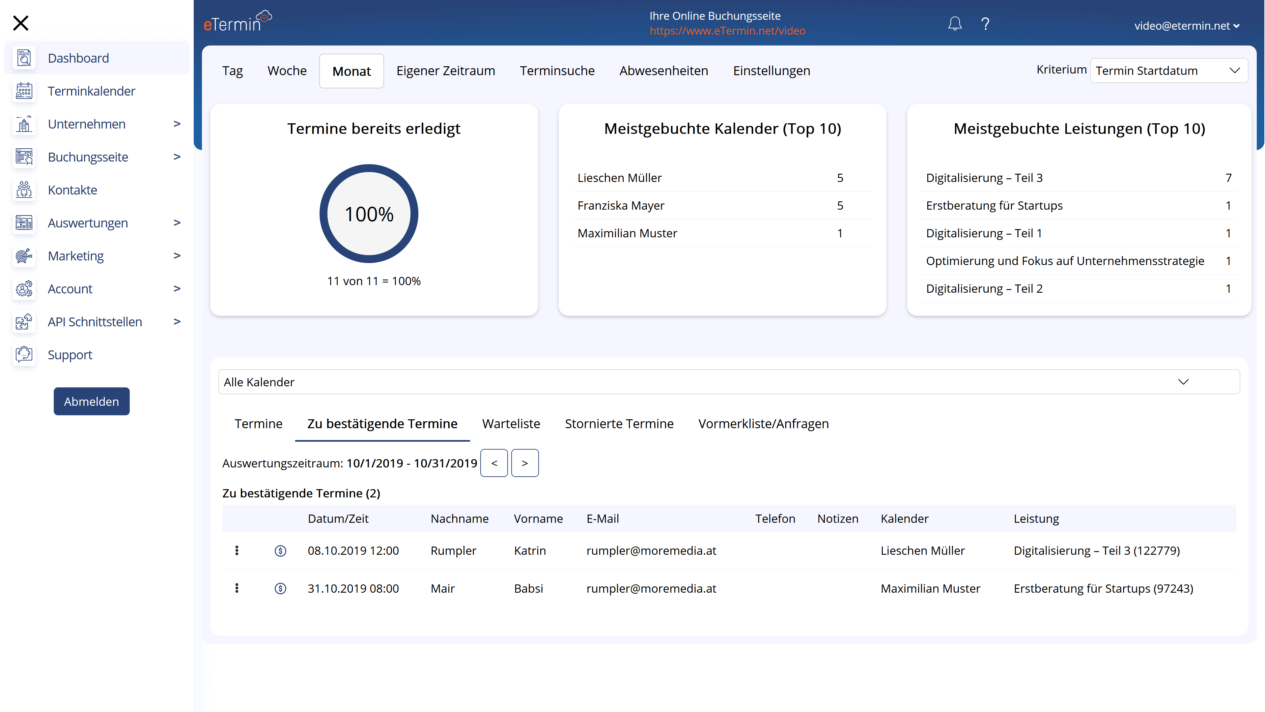Click the eTermin logo
Screen dimensions: 1265x712
tap(238, 21)
